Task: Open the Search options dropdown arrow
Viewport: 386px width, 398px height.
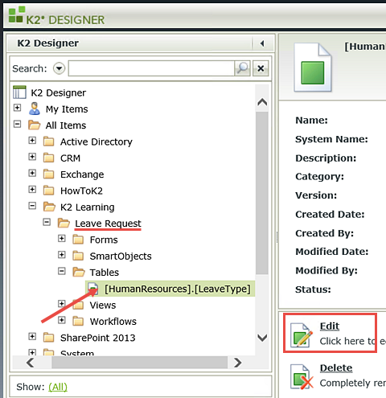Action: coord(59,68)
